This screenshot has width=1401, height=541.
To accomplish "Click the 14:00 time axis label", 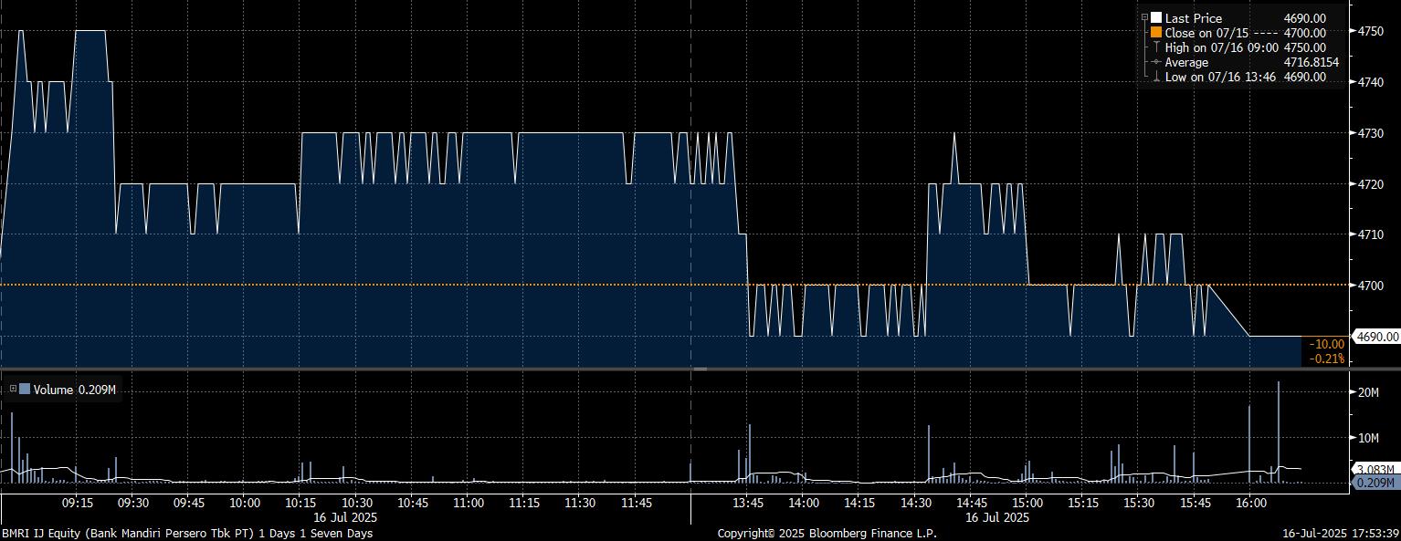I will pos(804,503).
